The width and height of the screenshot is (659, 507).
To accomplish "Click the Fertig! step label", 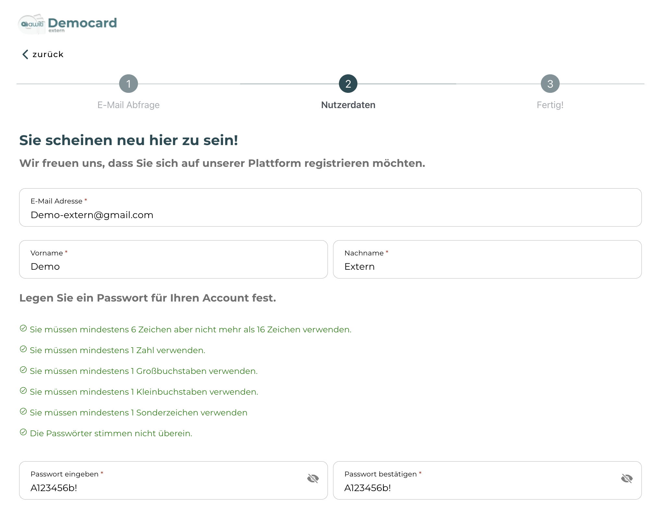I will click(550, 105).
